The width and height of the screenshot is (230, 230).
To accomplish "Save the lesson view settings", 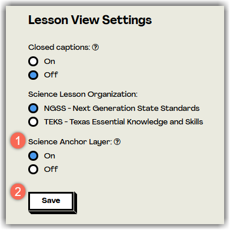I will click(x=51, y=201).
